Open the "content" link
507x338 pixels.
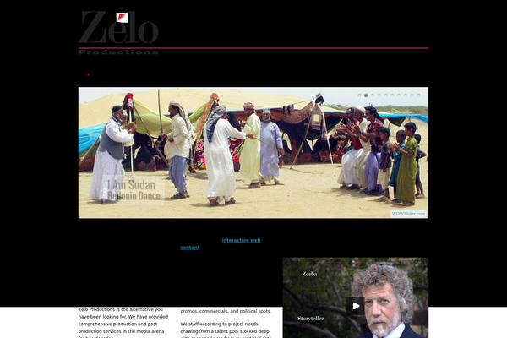pos(190,248)
